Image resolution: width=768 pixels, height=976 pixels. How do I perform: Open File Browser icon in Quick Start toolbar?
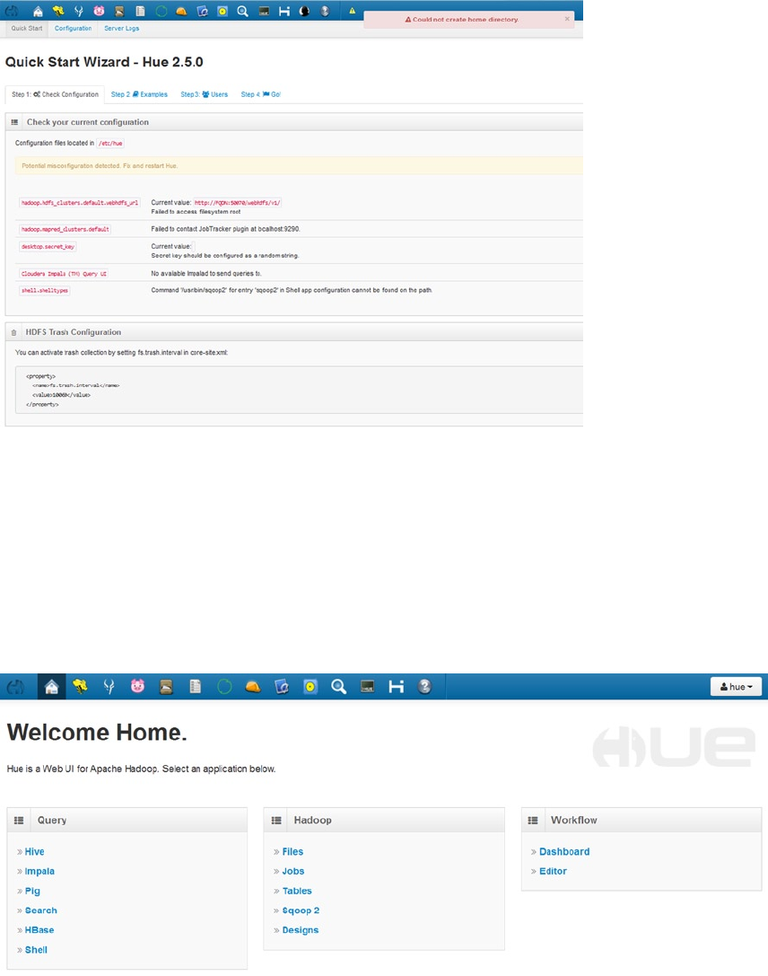tap(119, 11)
